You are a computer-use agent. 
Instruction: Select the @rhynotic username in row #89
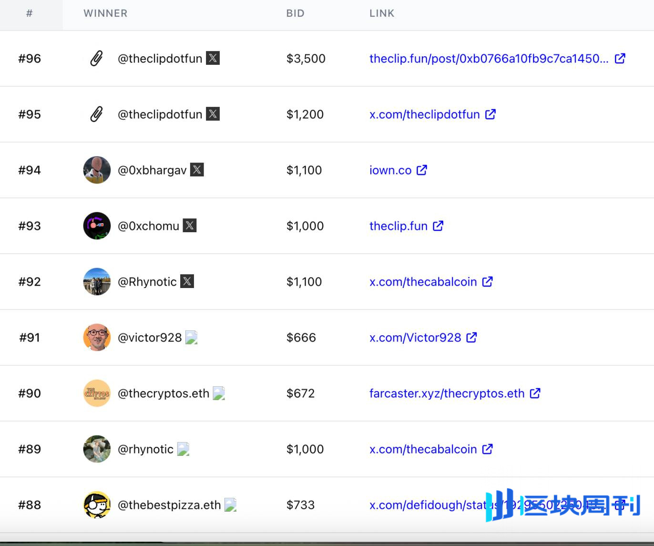145,449
